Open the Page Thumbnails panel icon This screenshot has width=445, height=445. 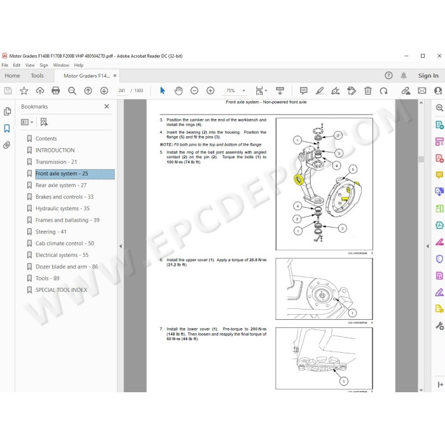pyautogui.click(x=8, y=111)
